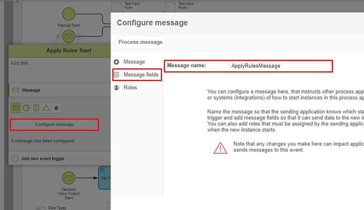Click the warning triangle icon beside note
The width and height of the screenshot is (364, 210).
click(220, 148)
